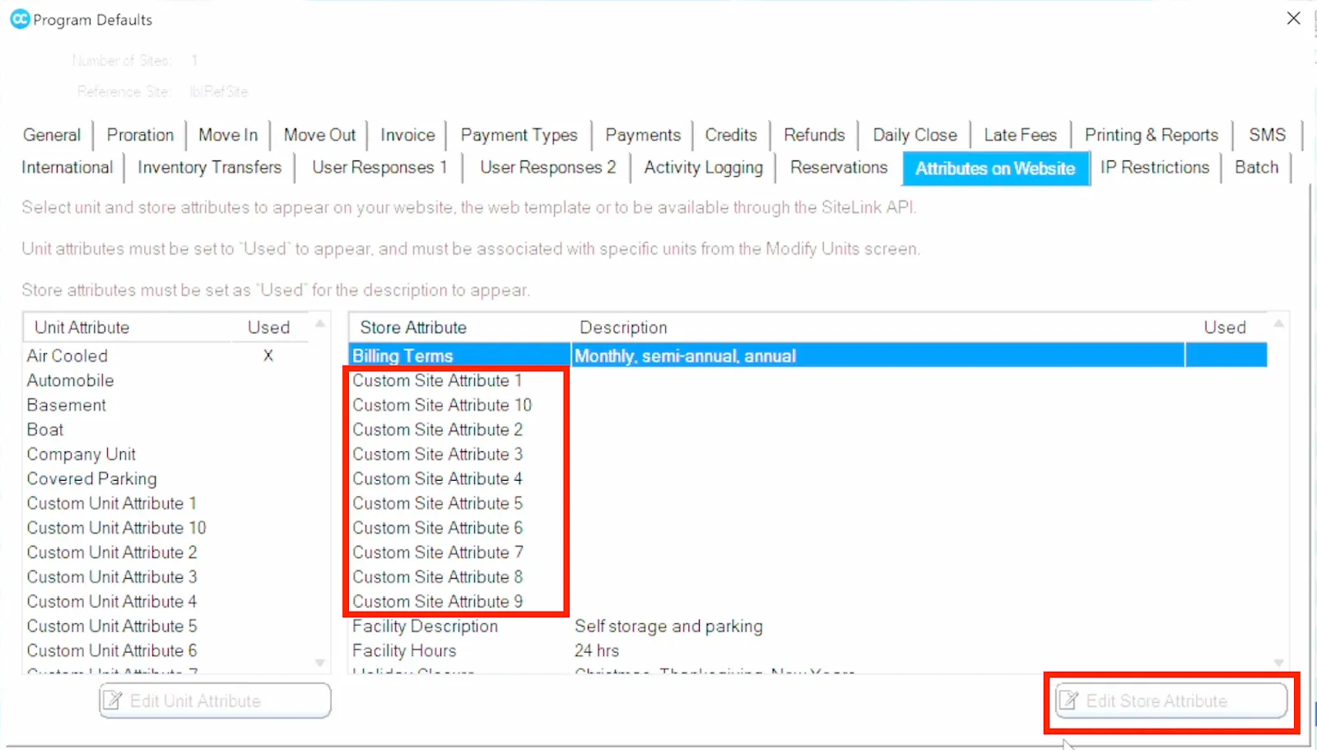Go to the Move Out tab

[319, 135]
